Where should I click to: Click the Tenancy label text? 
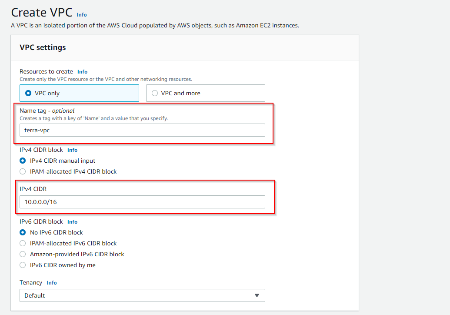(x=31, y=282)
